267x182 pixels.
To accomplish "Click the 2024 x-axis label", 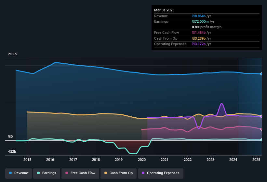I will (x=233, y=160).
